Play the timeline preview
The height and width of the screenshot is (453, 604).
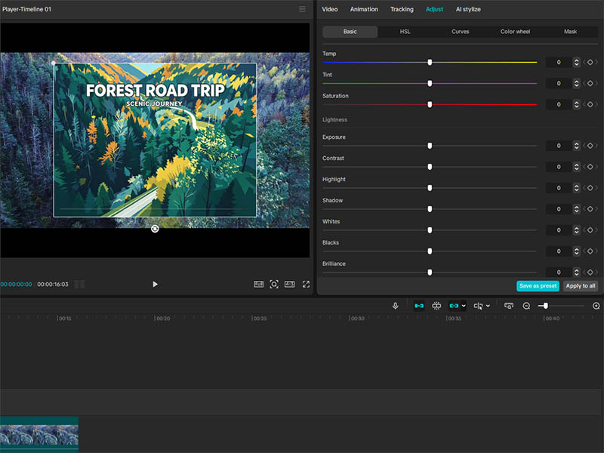click(155, 285)
